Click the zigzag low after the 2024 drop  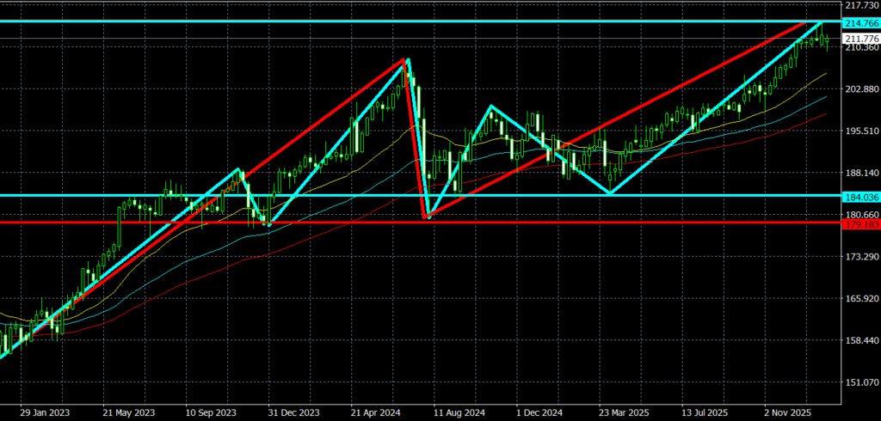(428, 218)
